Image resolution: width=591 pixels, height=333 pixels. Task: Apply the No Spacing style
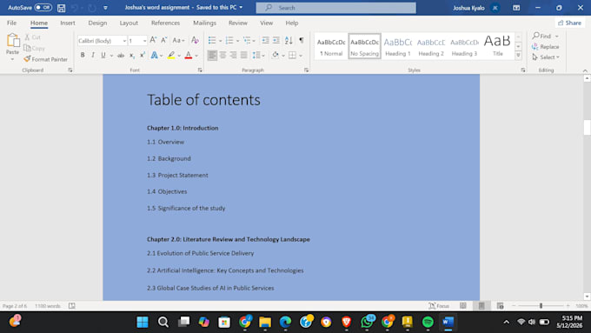[x=364, y=46]
